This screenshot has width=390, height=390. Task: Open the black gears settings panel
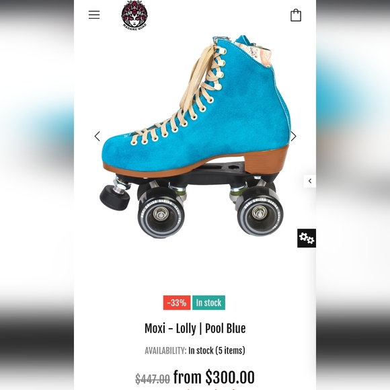pyautogui.click(x=307, y=238)
